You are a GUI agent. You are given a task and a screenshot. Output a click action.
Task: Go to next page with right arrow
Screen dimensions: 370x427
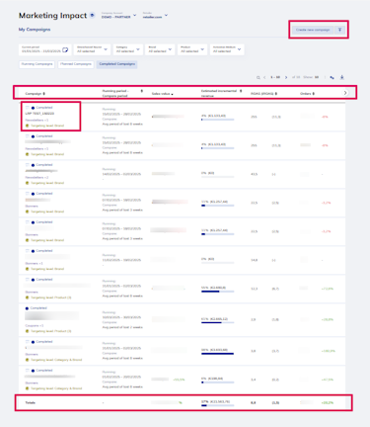coord(286,77)
